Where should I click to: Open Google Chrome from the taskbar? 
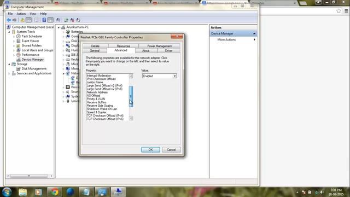click(54, 192)
